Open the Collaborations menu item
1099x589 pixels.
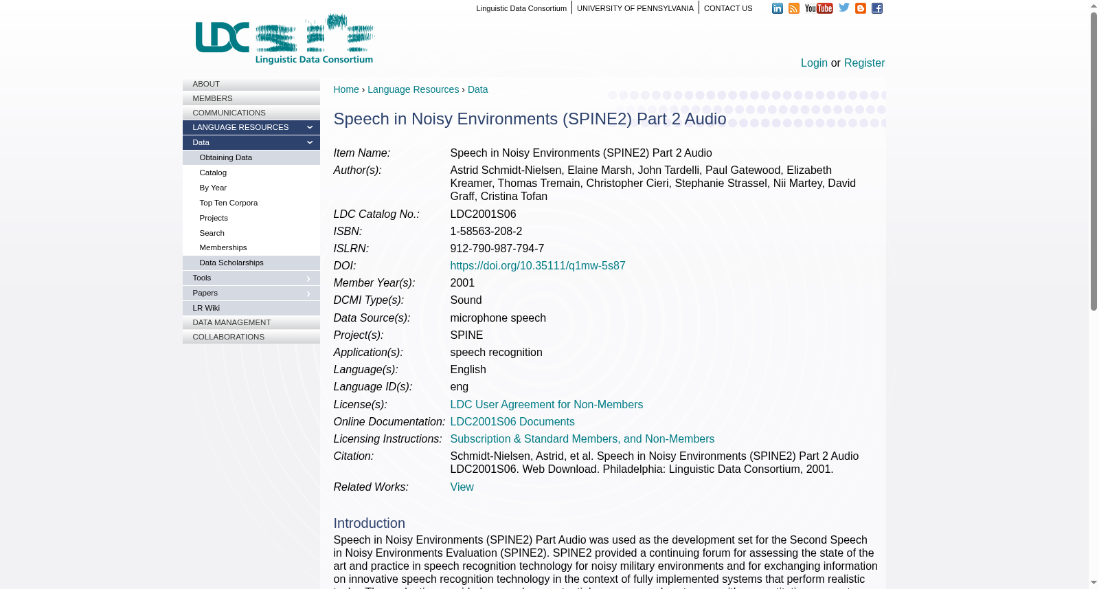pyautogui.click(x=251, y=337)
